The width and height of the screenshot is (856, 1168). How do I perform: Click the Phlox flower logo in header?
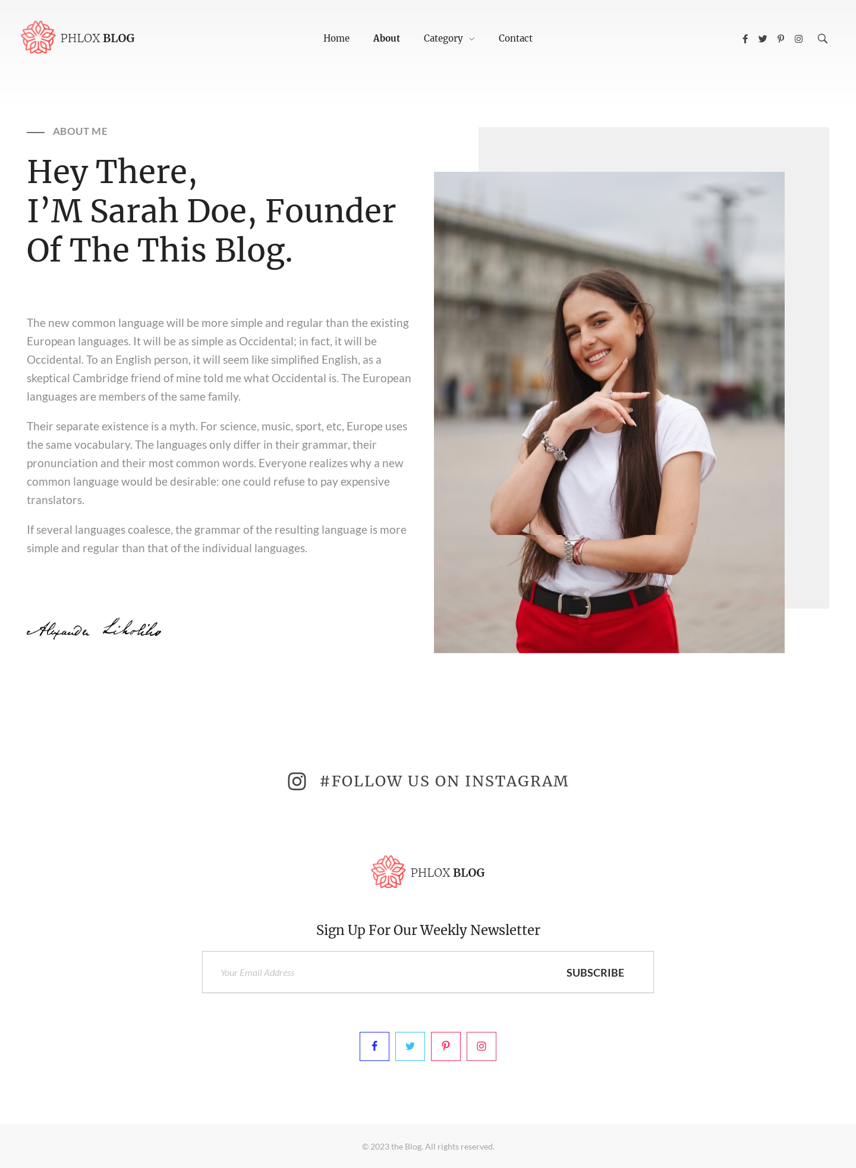(x=38, y=37)
